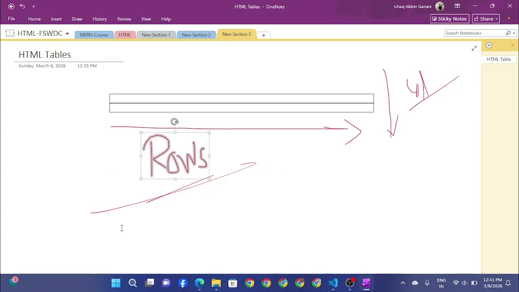Open Windows Search from taskbar
The image size is (519, 292).
coord(133,283)
